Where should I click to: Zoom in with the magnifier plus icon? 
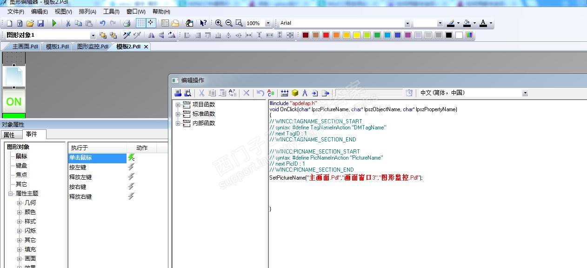pos(219,23)
